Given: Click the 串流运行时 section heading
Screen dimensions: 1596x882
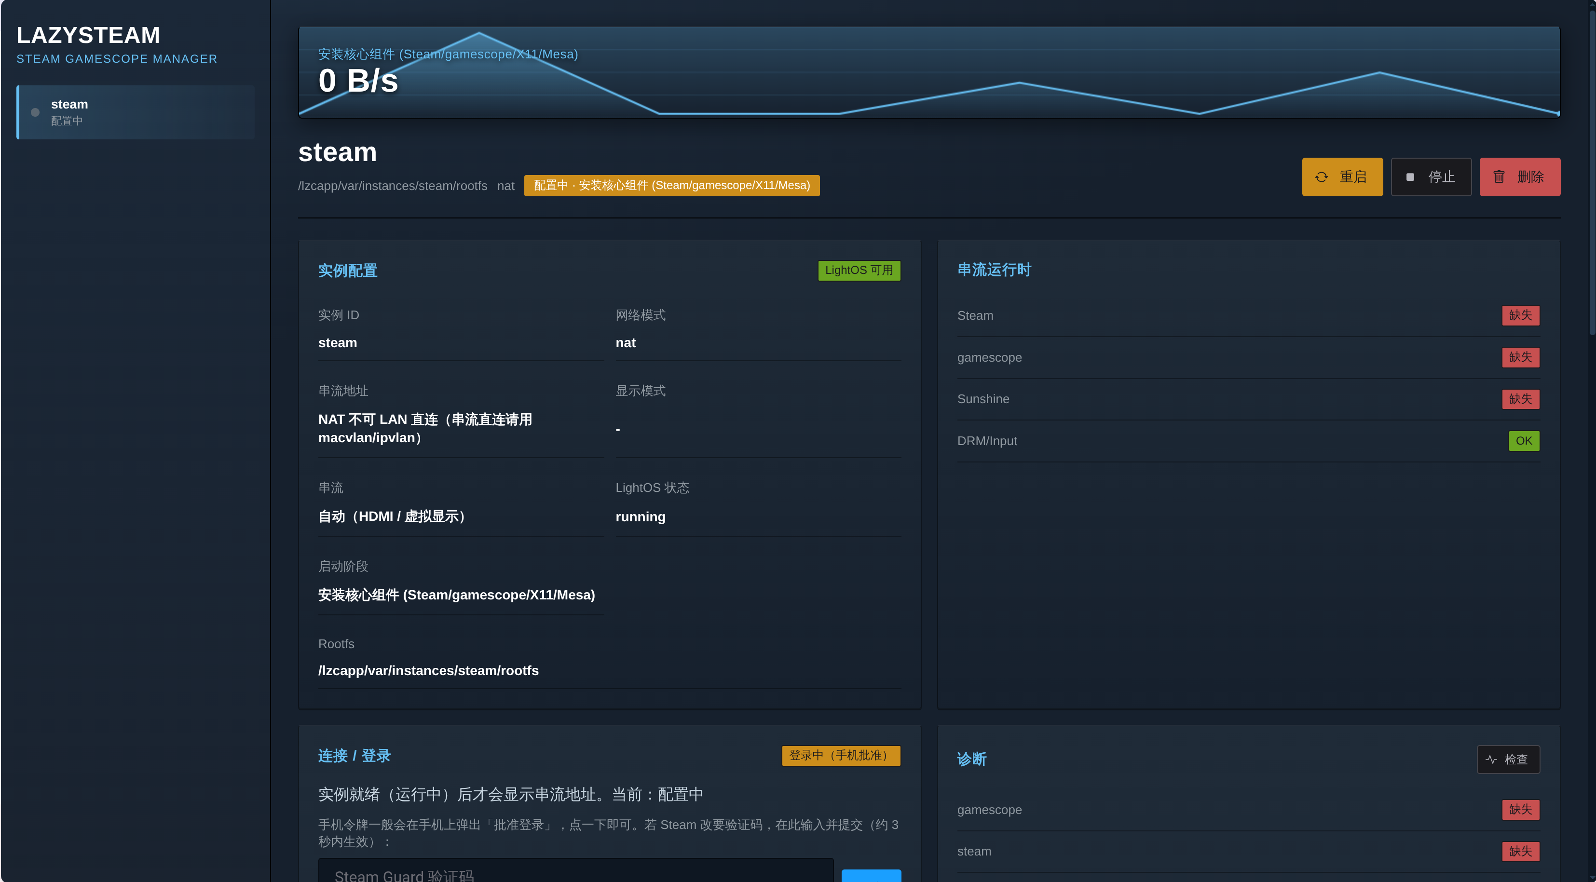Looking at the screenshot, I should [994, 270].
